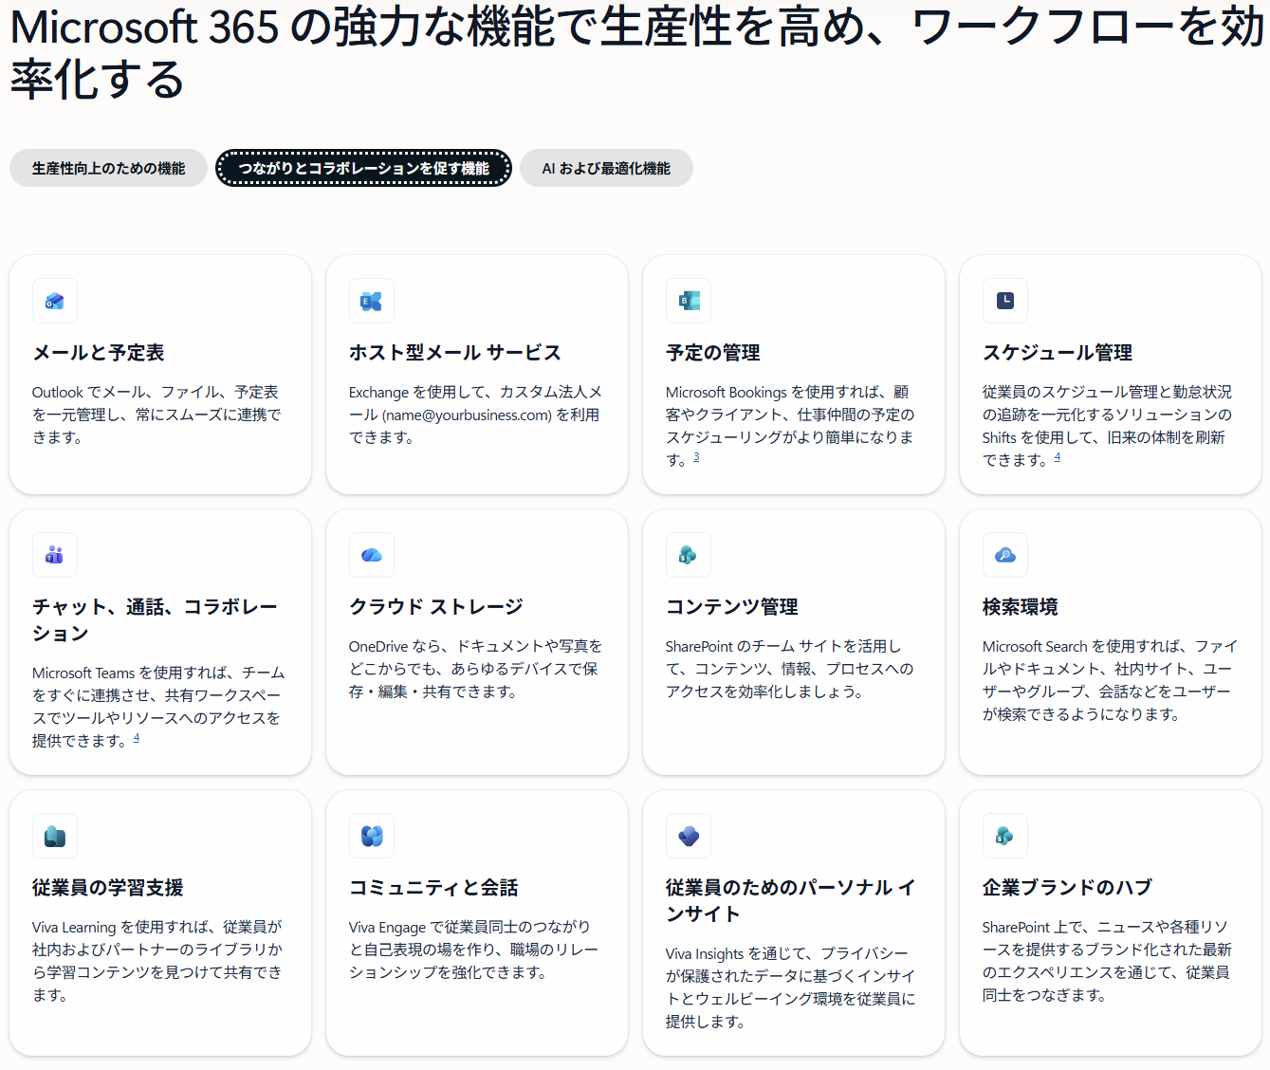The image size is (1270, 1070).
Task: Click the SharePoint icon in コンテンツ管理 card
Action: point(689,555)
